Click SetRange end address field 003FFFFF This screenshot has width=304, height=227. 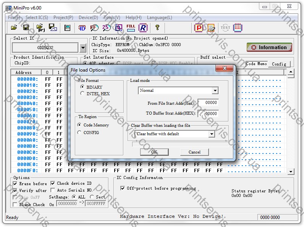96,203
